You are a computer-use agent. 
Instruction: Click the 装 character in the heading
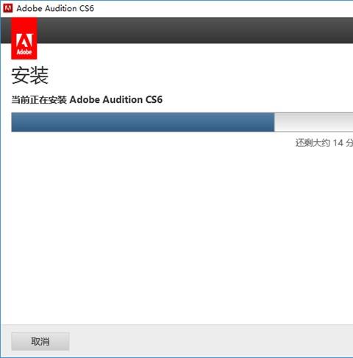tap(39, 76)
